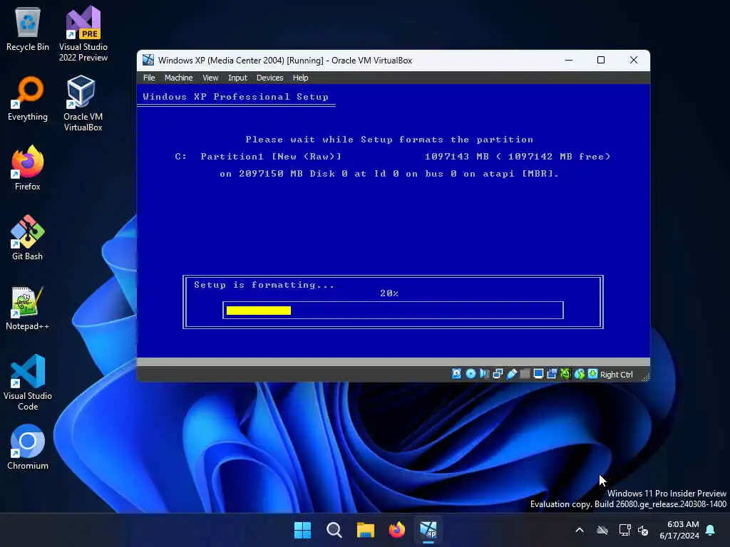Click the OneDrive cloud tray icon
The height and width of the screenshot is (547, 730).
tap(602, 530)
